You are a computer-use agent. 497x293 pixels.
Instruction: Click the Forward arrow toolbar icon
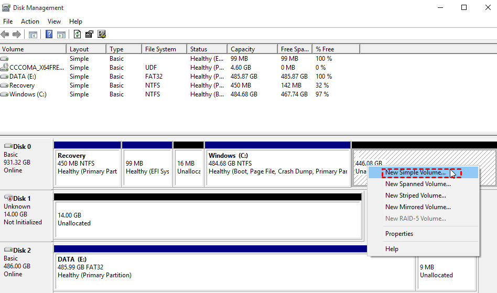pos(16,34)
